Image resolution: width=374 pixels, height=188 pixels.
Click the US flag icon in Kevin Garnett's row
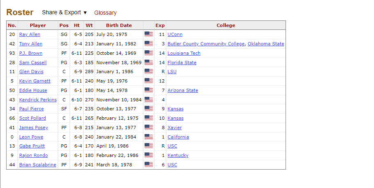click(149, 81)
